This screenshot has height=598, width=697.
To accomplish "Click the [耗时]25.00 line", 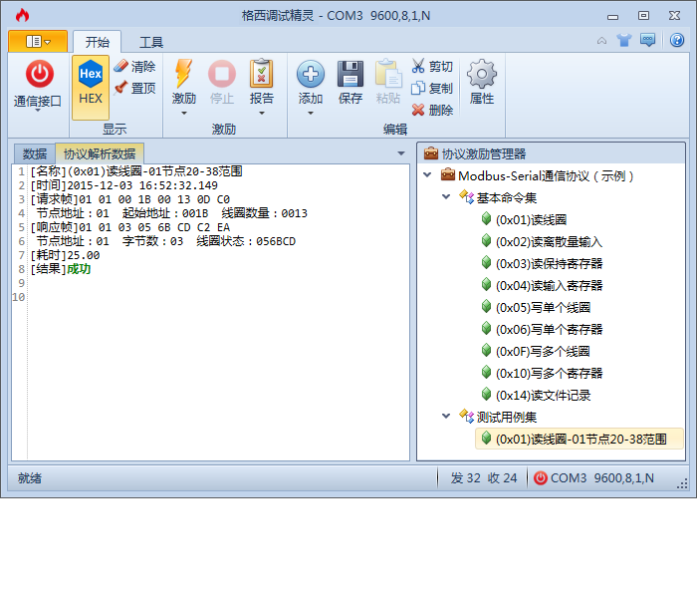I will 65,255.
